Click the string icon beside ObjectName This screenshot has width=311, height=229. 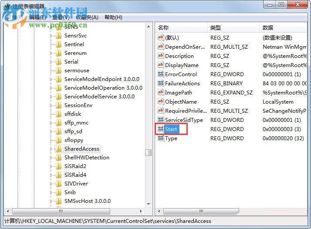[160, 101]
